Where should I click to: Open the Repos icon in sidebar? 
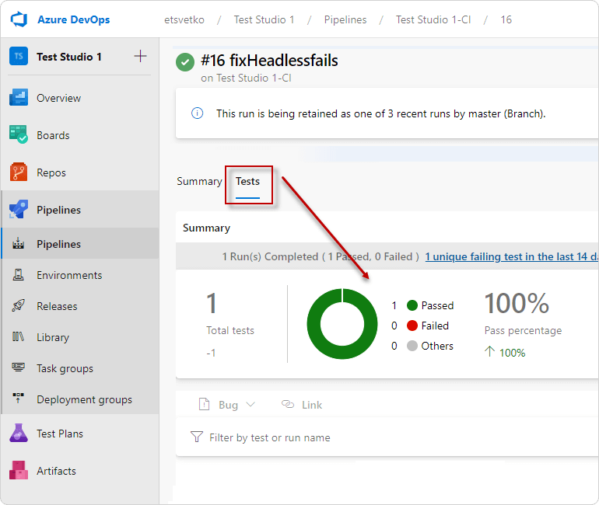(19, 172)
